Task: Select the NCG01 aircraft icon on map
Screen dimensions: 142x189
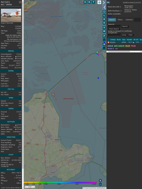Action: pos(53,94)
